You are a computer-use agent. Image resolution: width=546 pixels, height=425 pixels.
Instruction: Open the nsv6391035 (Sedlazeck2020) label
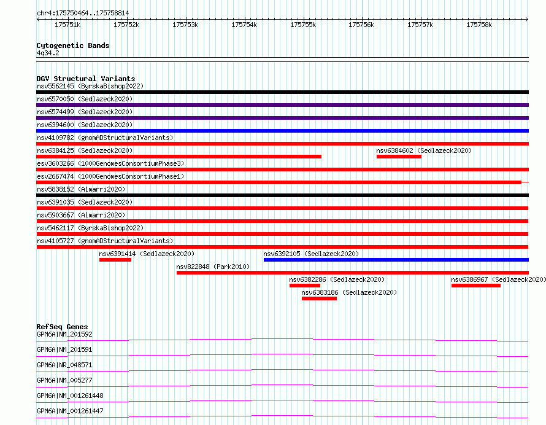click(x=85, y=202)
